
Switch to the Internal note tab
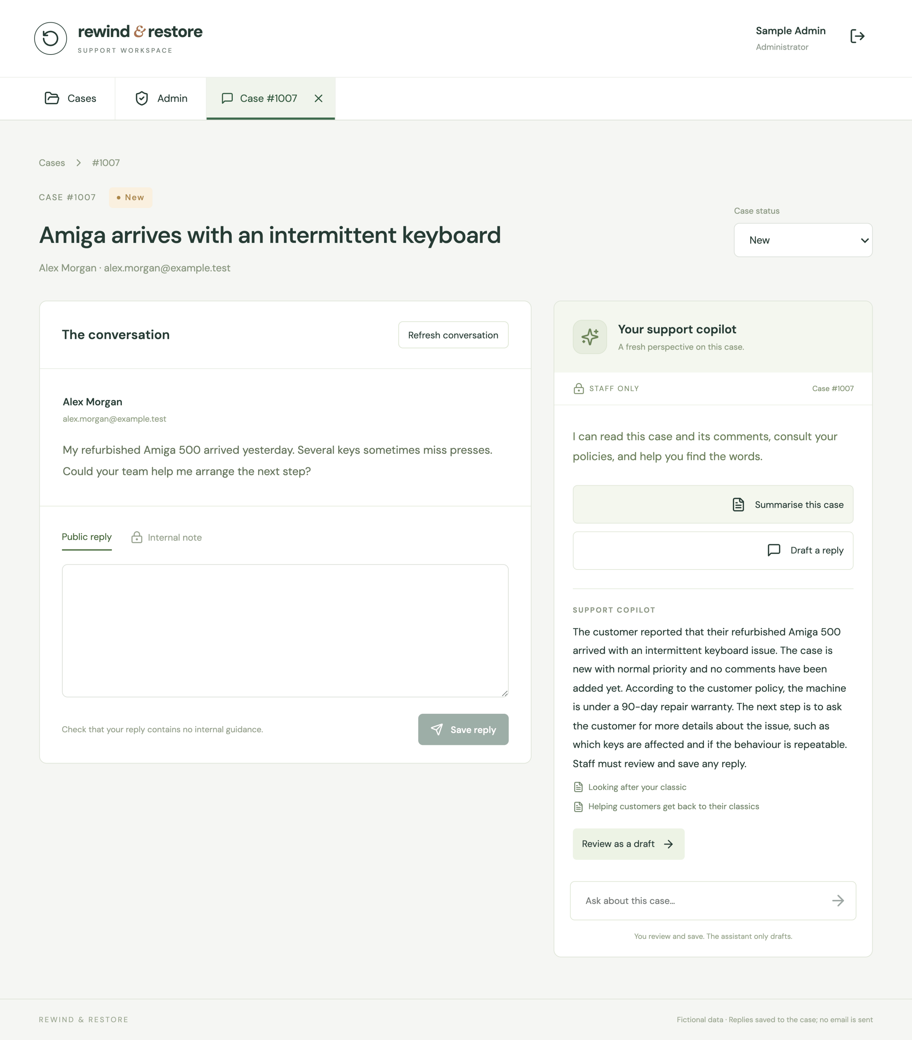(166, 537)
